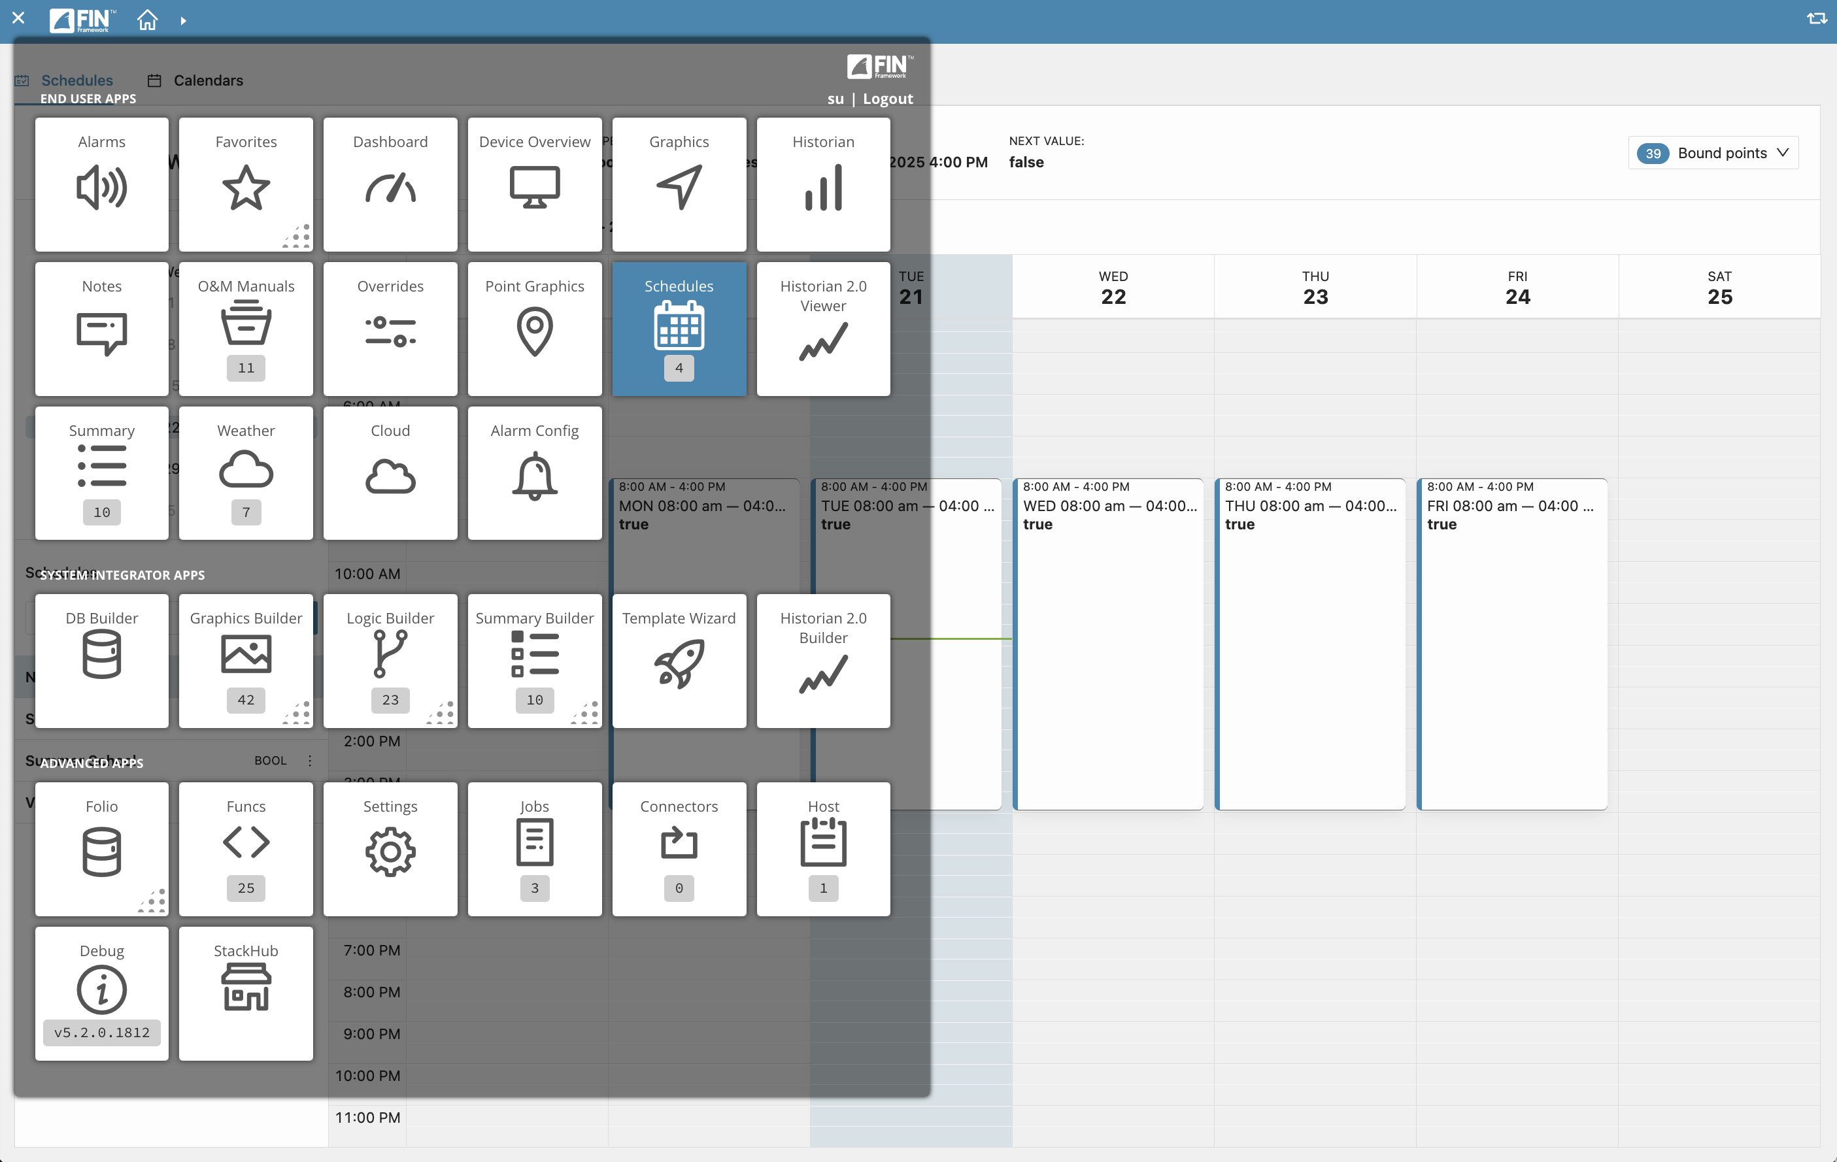Viewport: 1837px width, 1162px height.
Task: Launch the DB Builder app
Action: point(101,660)
